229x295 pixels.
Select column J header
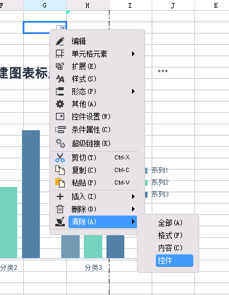point(173,5)
